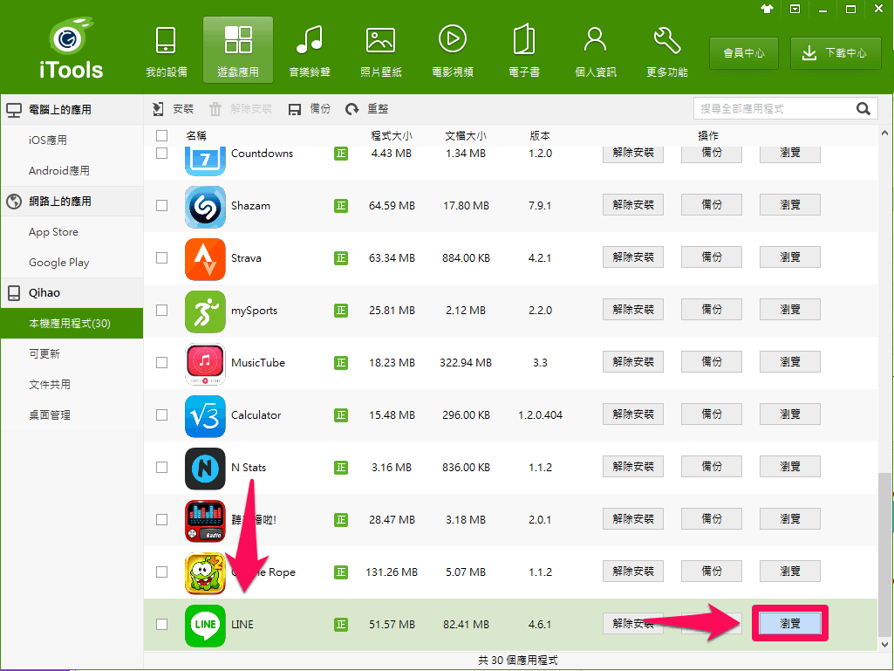Click the Strava app icon
The height and width of the screenshot is (671, 894).
click(x=205, y=258)
